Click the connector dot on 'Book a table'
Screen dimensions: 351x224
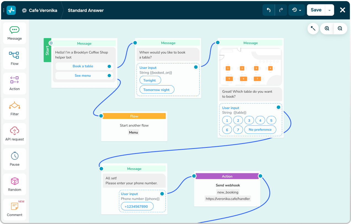pos(109,66)
